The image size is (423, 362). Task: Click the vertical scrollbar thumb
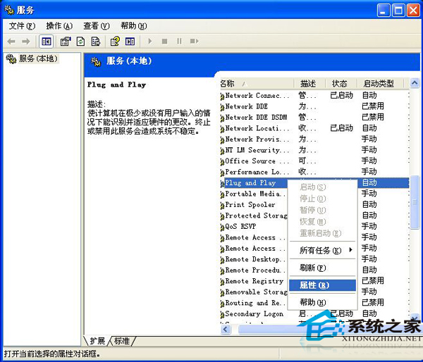pyautogui.click(x=415, y=202)
